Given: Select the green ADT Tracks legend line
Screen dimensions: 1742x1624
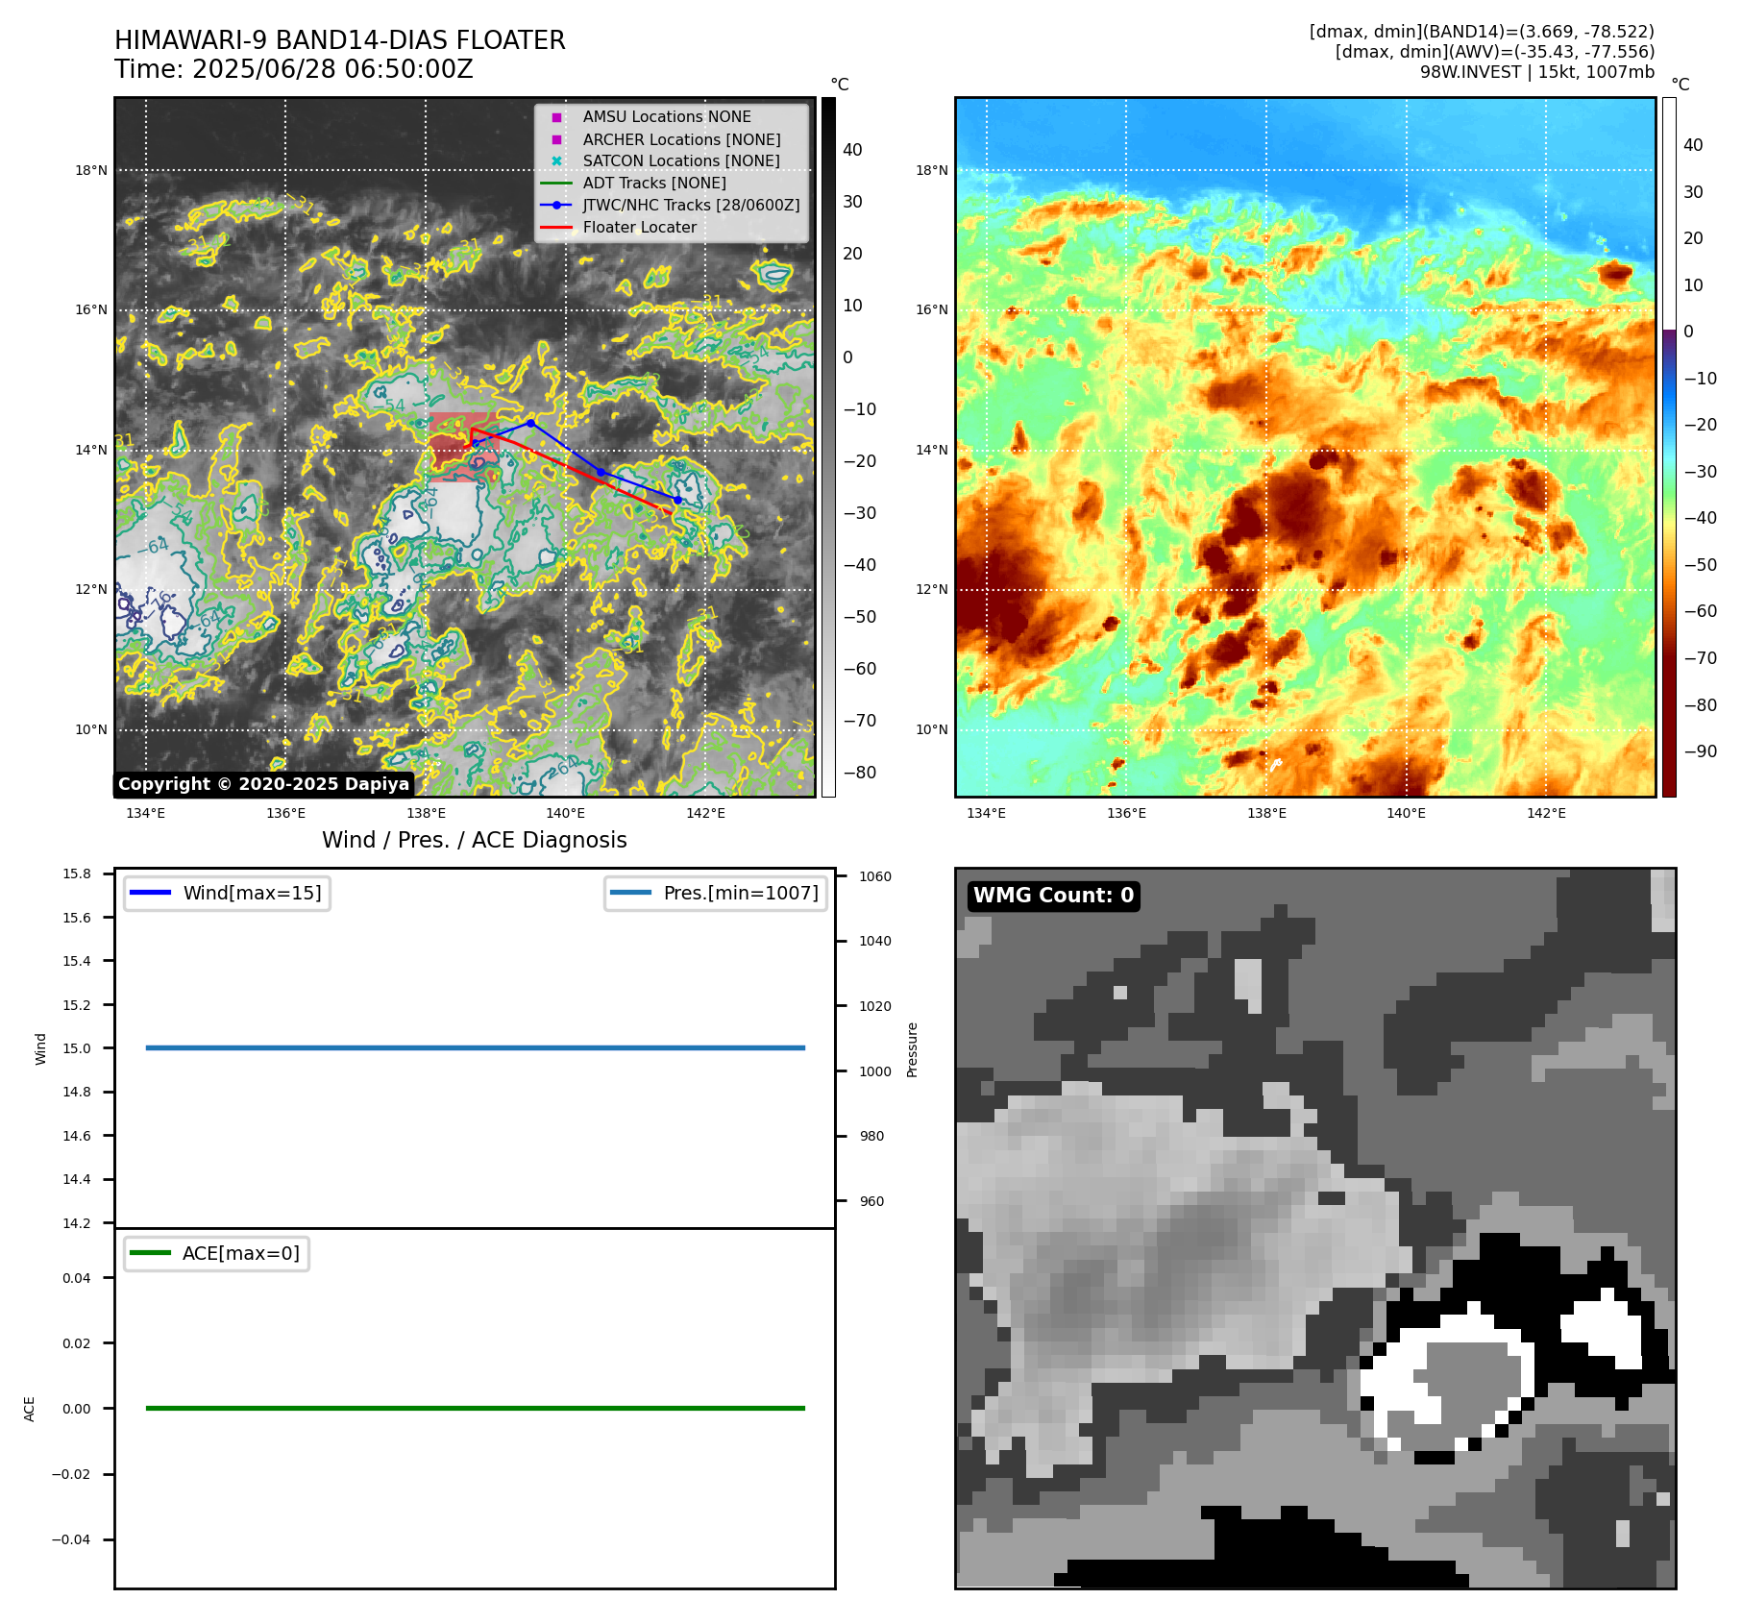Looking at the screenshot, I should pos(556,184).
